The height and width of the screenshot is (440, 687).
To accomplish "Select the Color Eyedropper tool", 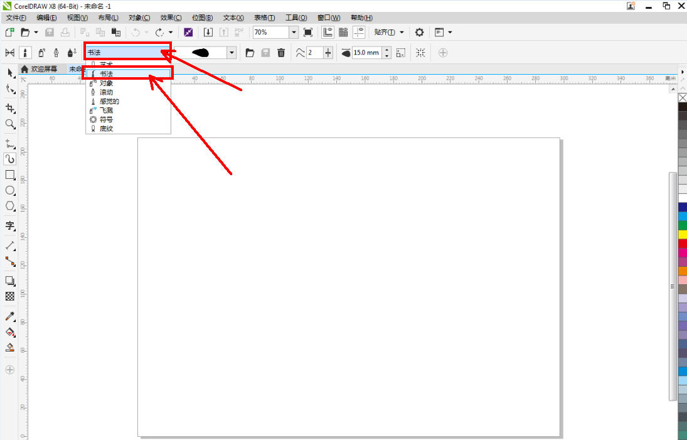I will [10, 316].
